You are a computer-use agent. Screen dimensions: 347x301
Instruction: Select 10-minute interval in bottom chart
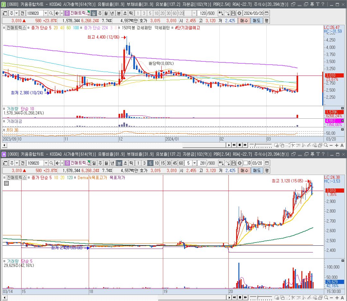click(156, 163)
